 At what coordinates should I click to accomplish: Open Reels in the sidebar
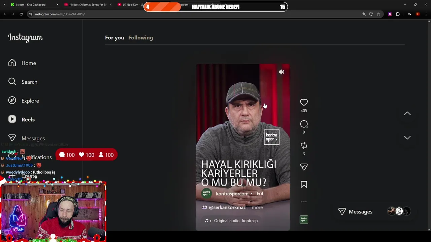22,120
